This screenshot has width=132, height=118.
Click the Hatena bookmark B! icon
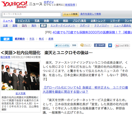click(x=110, y=45)
